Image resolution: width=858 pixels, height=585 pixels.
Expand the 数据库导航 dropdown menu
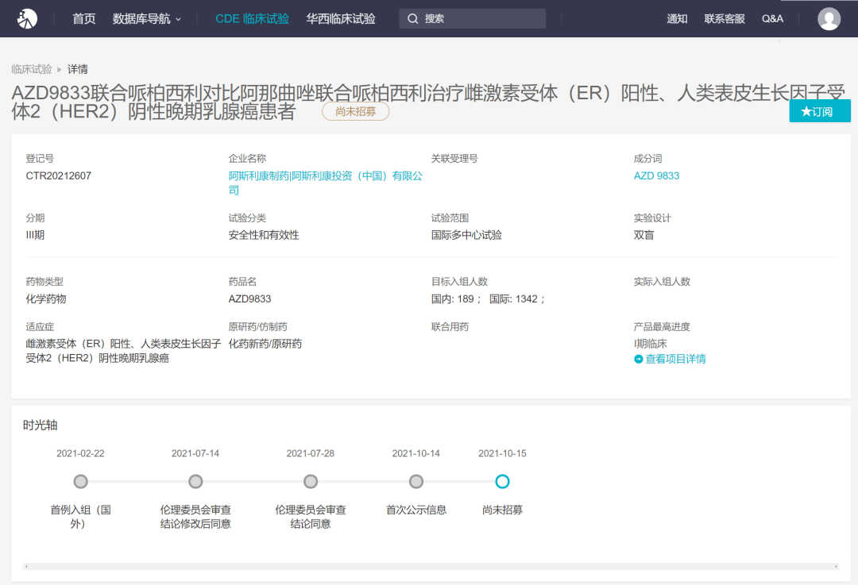pyautogui.click(x=147, y=18)
